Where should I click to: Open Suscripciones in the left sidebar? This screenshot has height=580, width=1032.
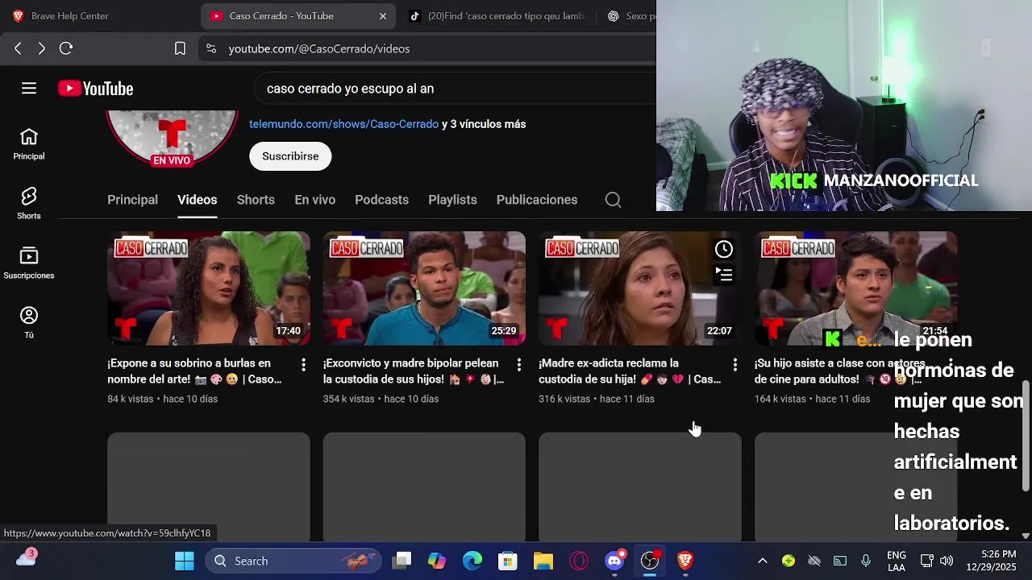pyautogui.click(x=29, y=264)
